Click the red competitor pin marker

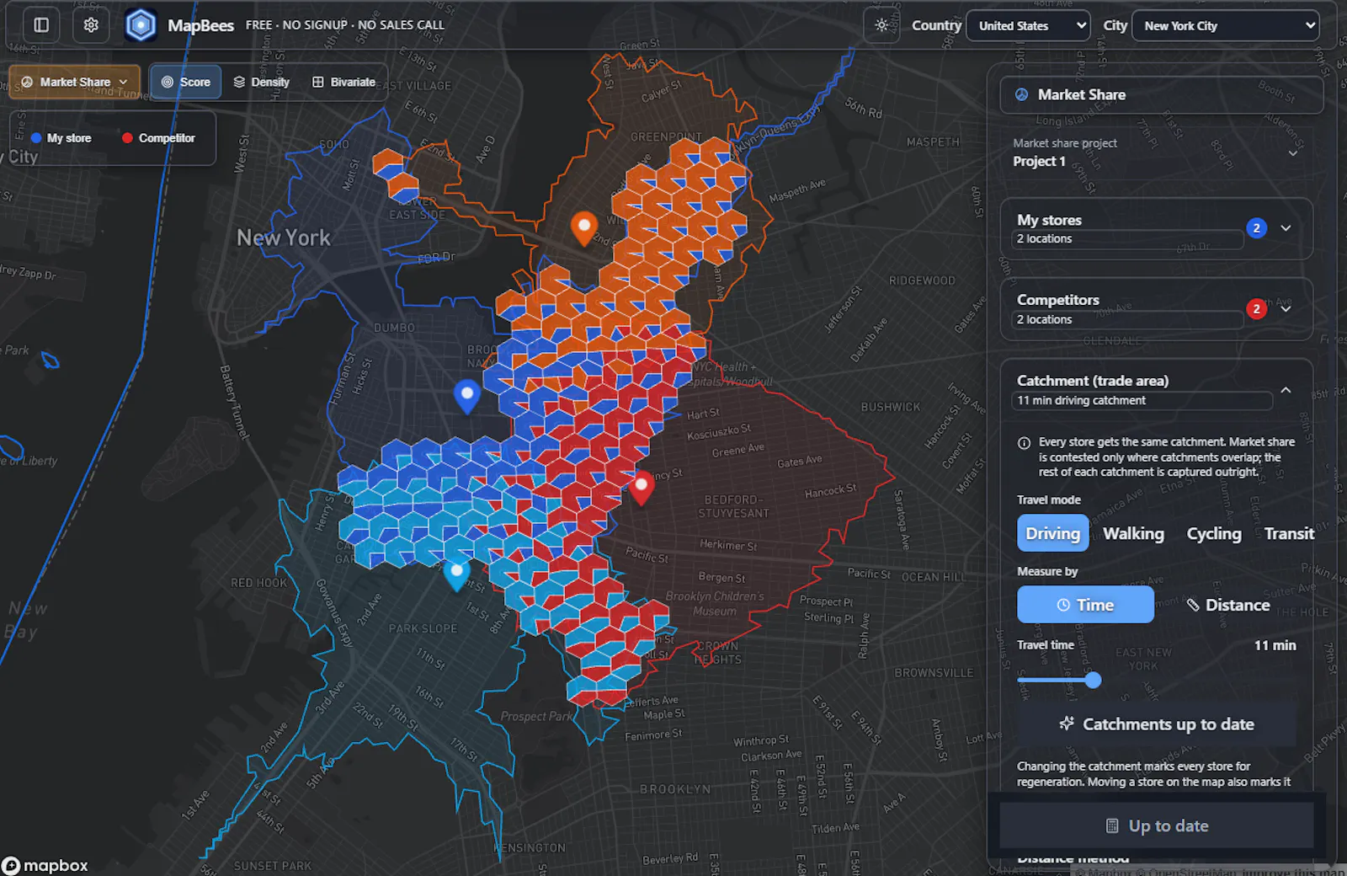pyautogui.click(x=642, y=488)
